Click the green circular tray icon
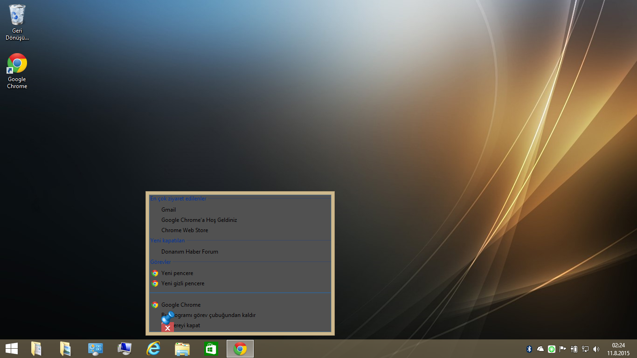 coord(552,349)
